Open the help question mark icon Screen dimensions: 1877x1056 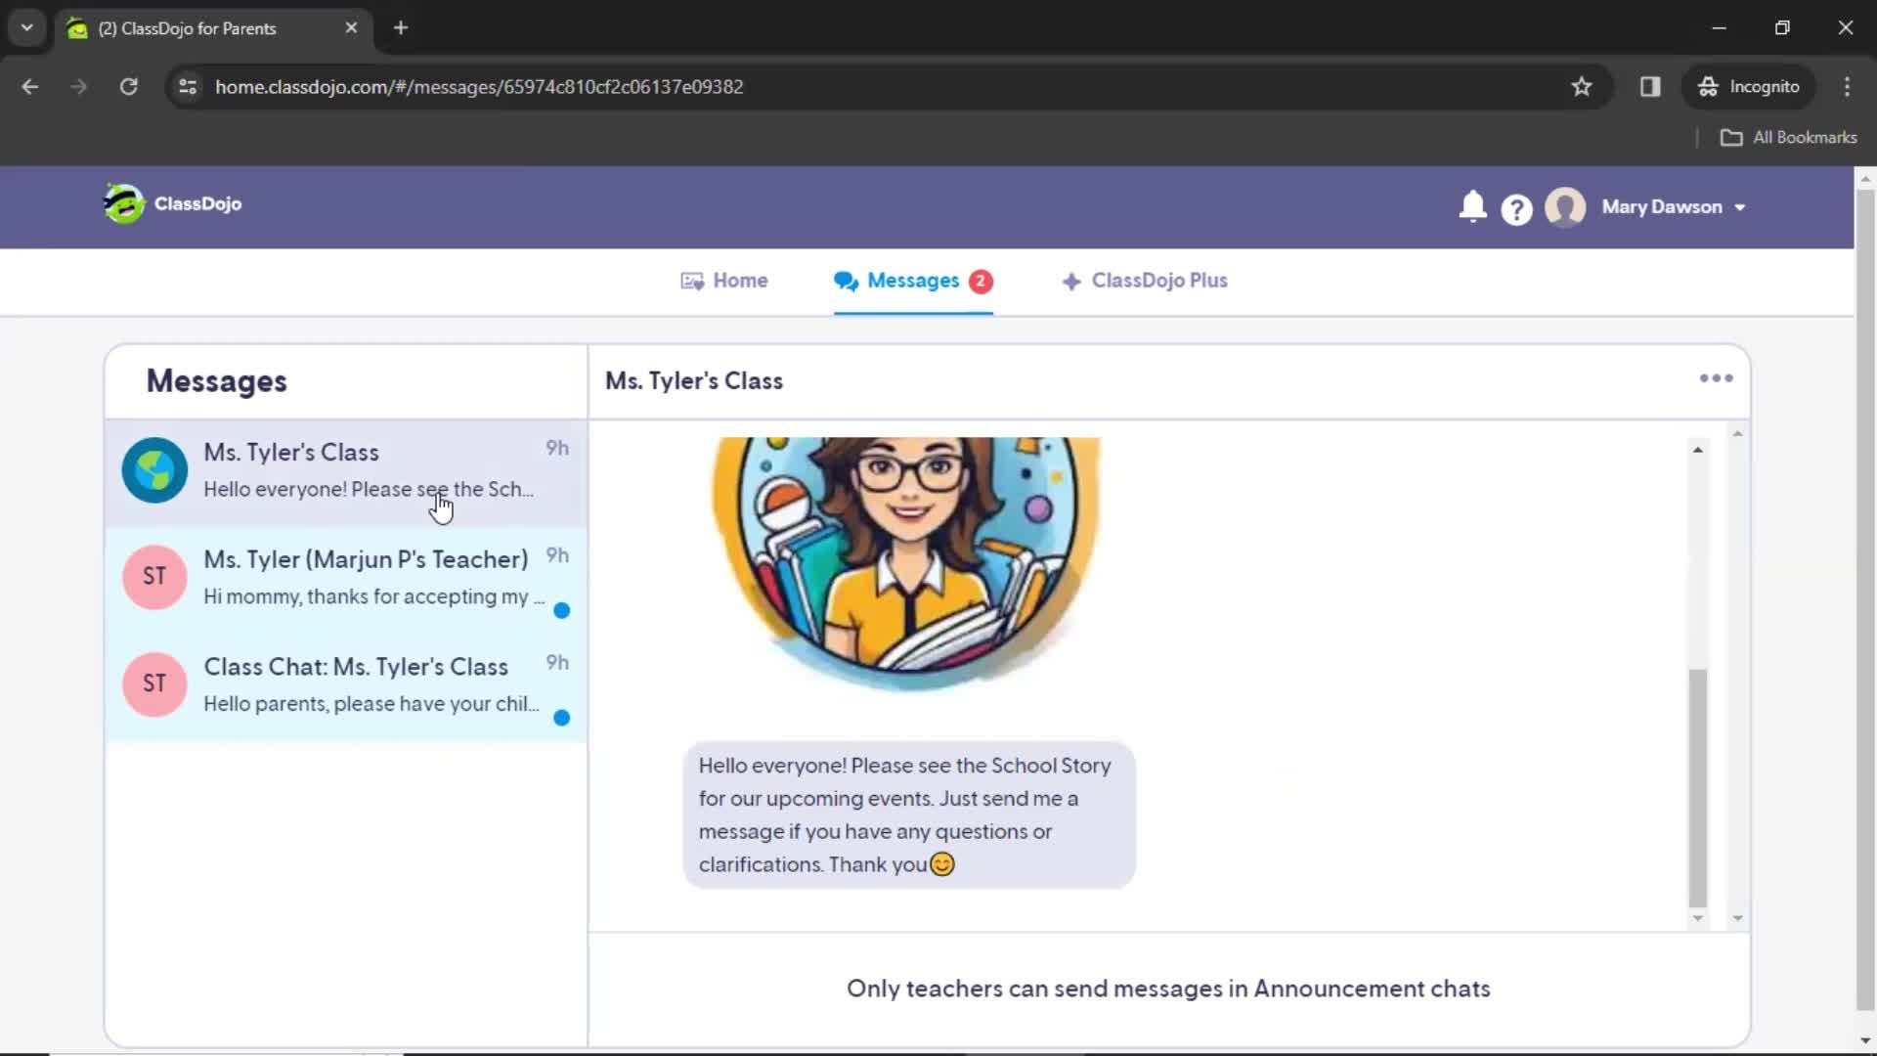click(x=1516, y=208)
